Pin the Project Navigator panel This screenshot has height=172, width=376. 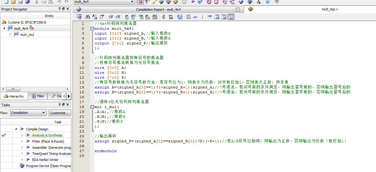(59, 9)
